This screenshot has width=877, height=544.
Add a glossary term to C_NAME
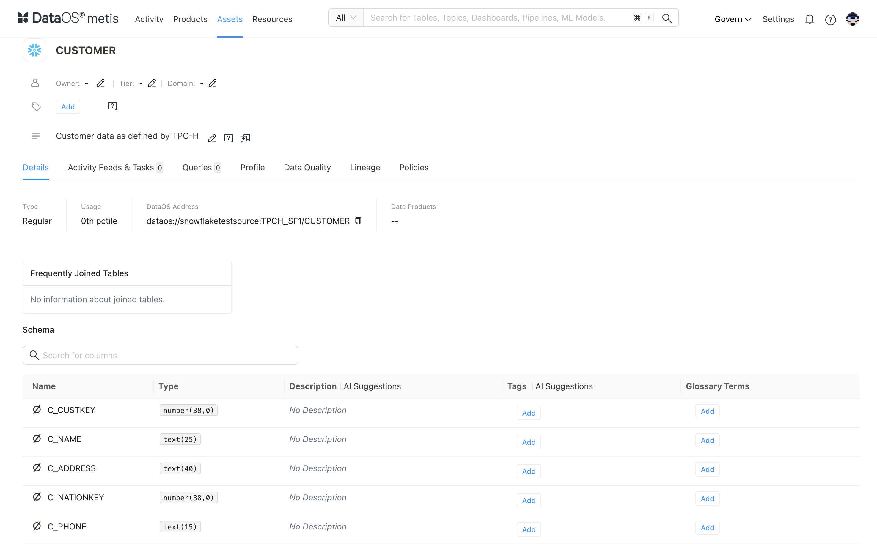(x=707, y=440)
